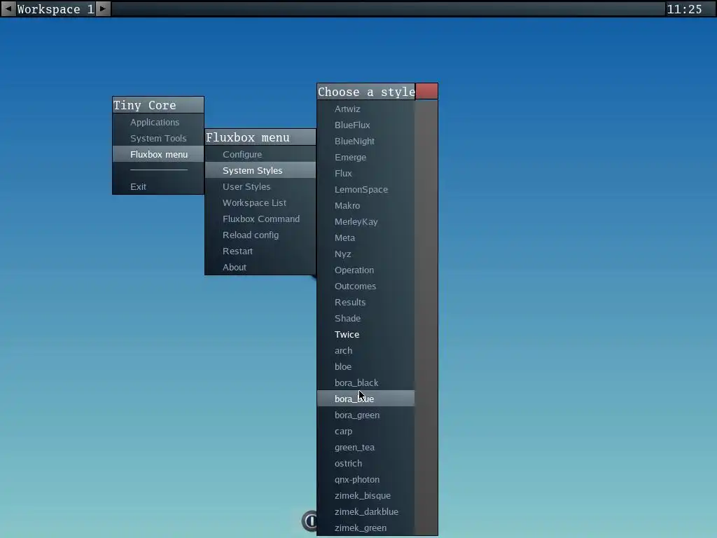Screen dimensions: 717x538
Task: Apply the arch style
Action: (366, 350)
